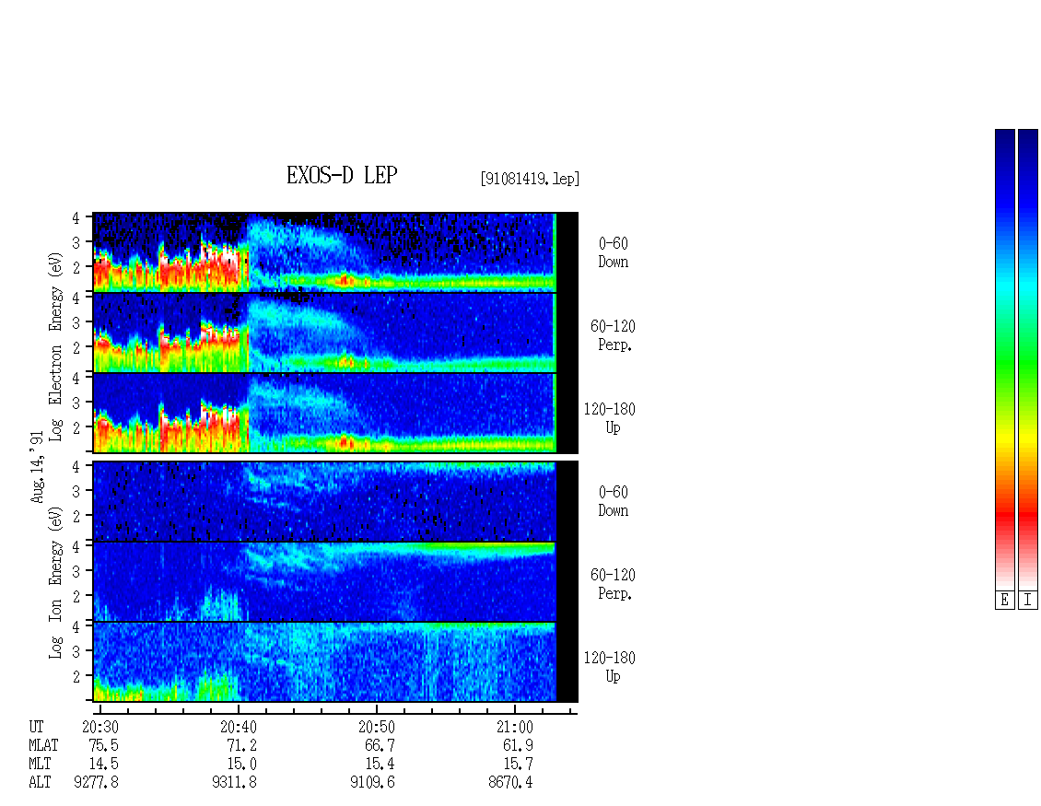
Task: Click the 21:00 UT tick value
Action: (515, 728)
